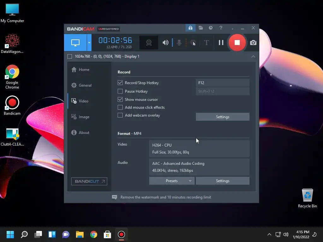This screenshot has height=242, width=323.
Task: Select DataWagon desktop shortcut
Action: [x=12, y=44]
